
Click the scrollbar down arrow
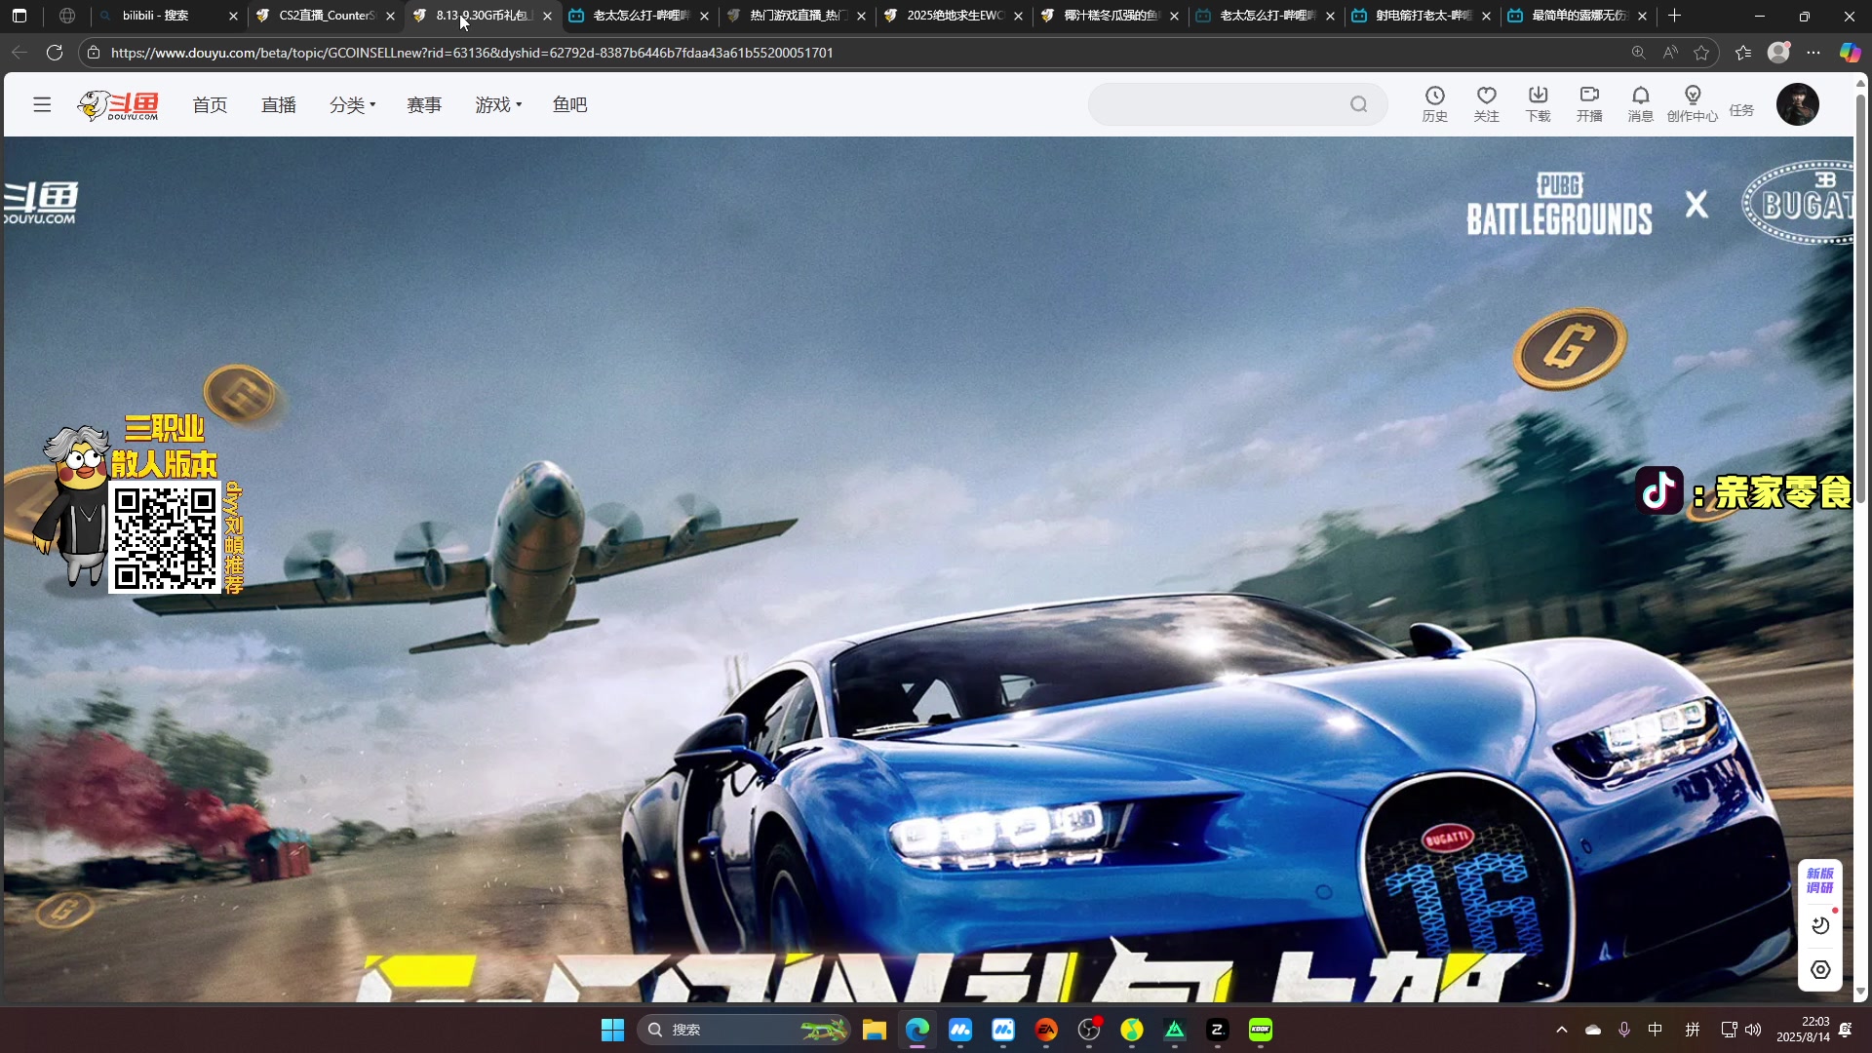click(1860, 992)
